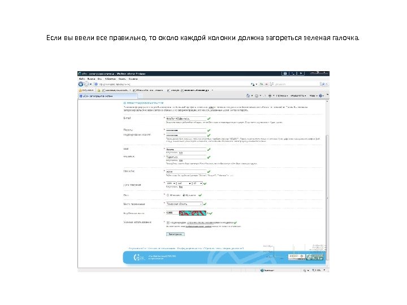Click the Add to Favorites bar icon
This screenshot has width=407, height=305.
coord(98,90)
